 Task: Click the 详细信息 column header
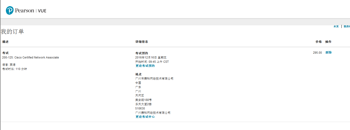pos(142,42)
